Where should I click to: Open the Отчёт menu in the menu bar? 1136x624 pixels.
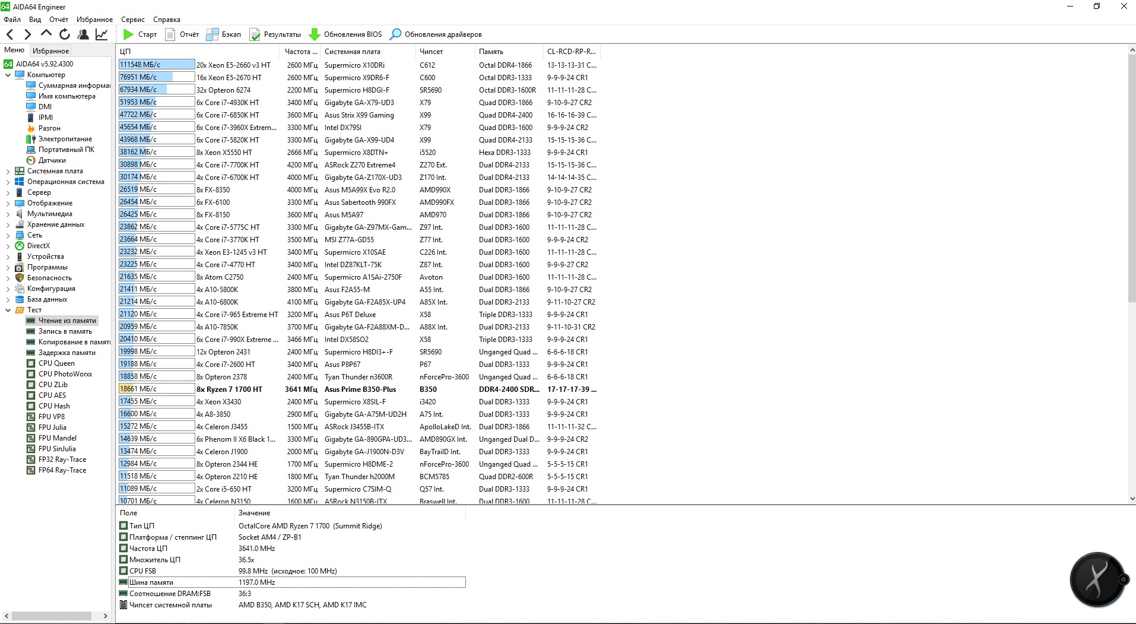click(59, 20)
